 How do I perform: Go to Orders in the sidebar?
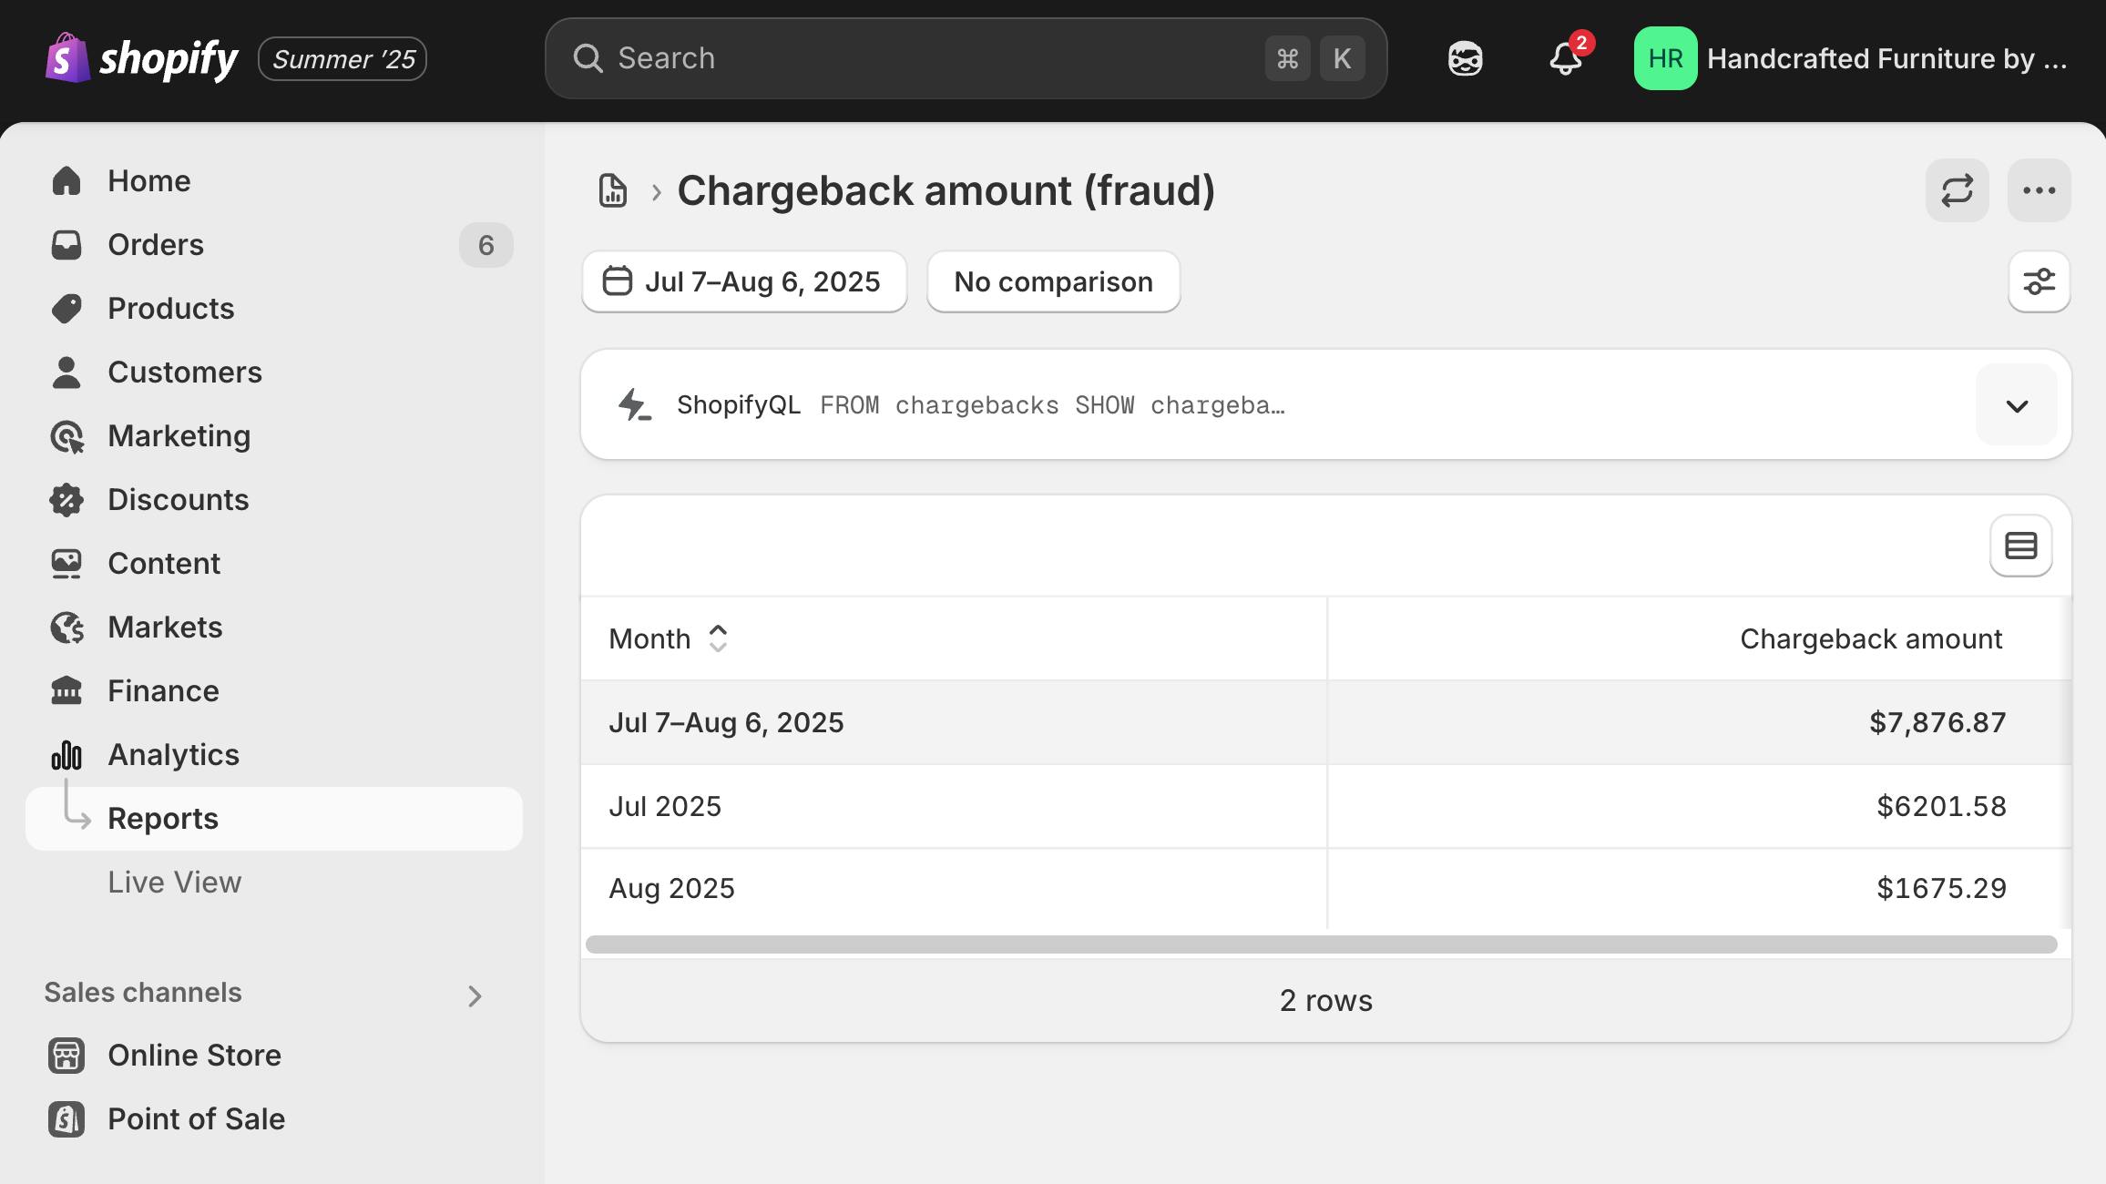[156, 245]
